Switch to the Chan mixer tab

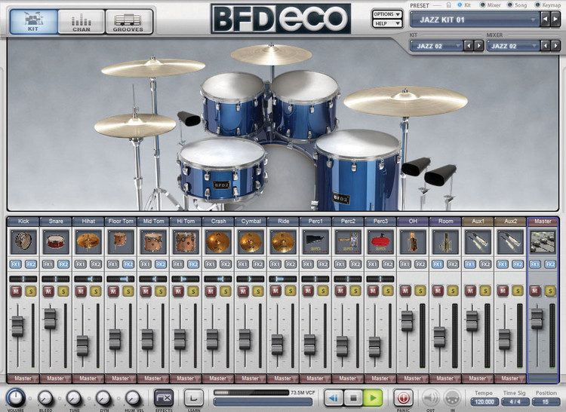[x=82, y=22]
